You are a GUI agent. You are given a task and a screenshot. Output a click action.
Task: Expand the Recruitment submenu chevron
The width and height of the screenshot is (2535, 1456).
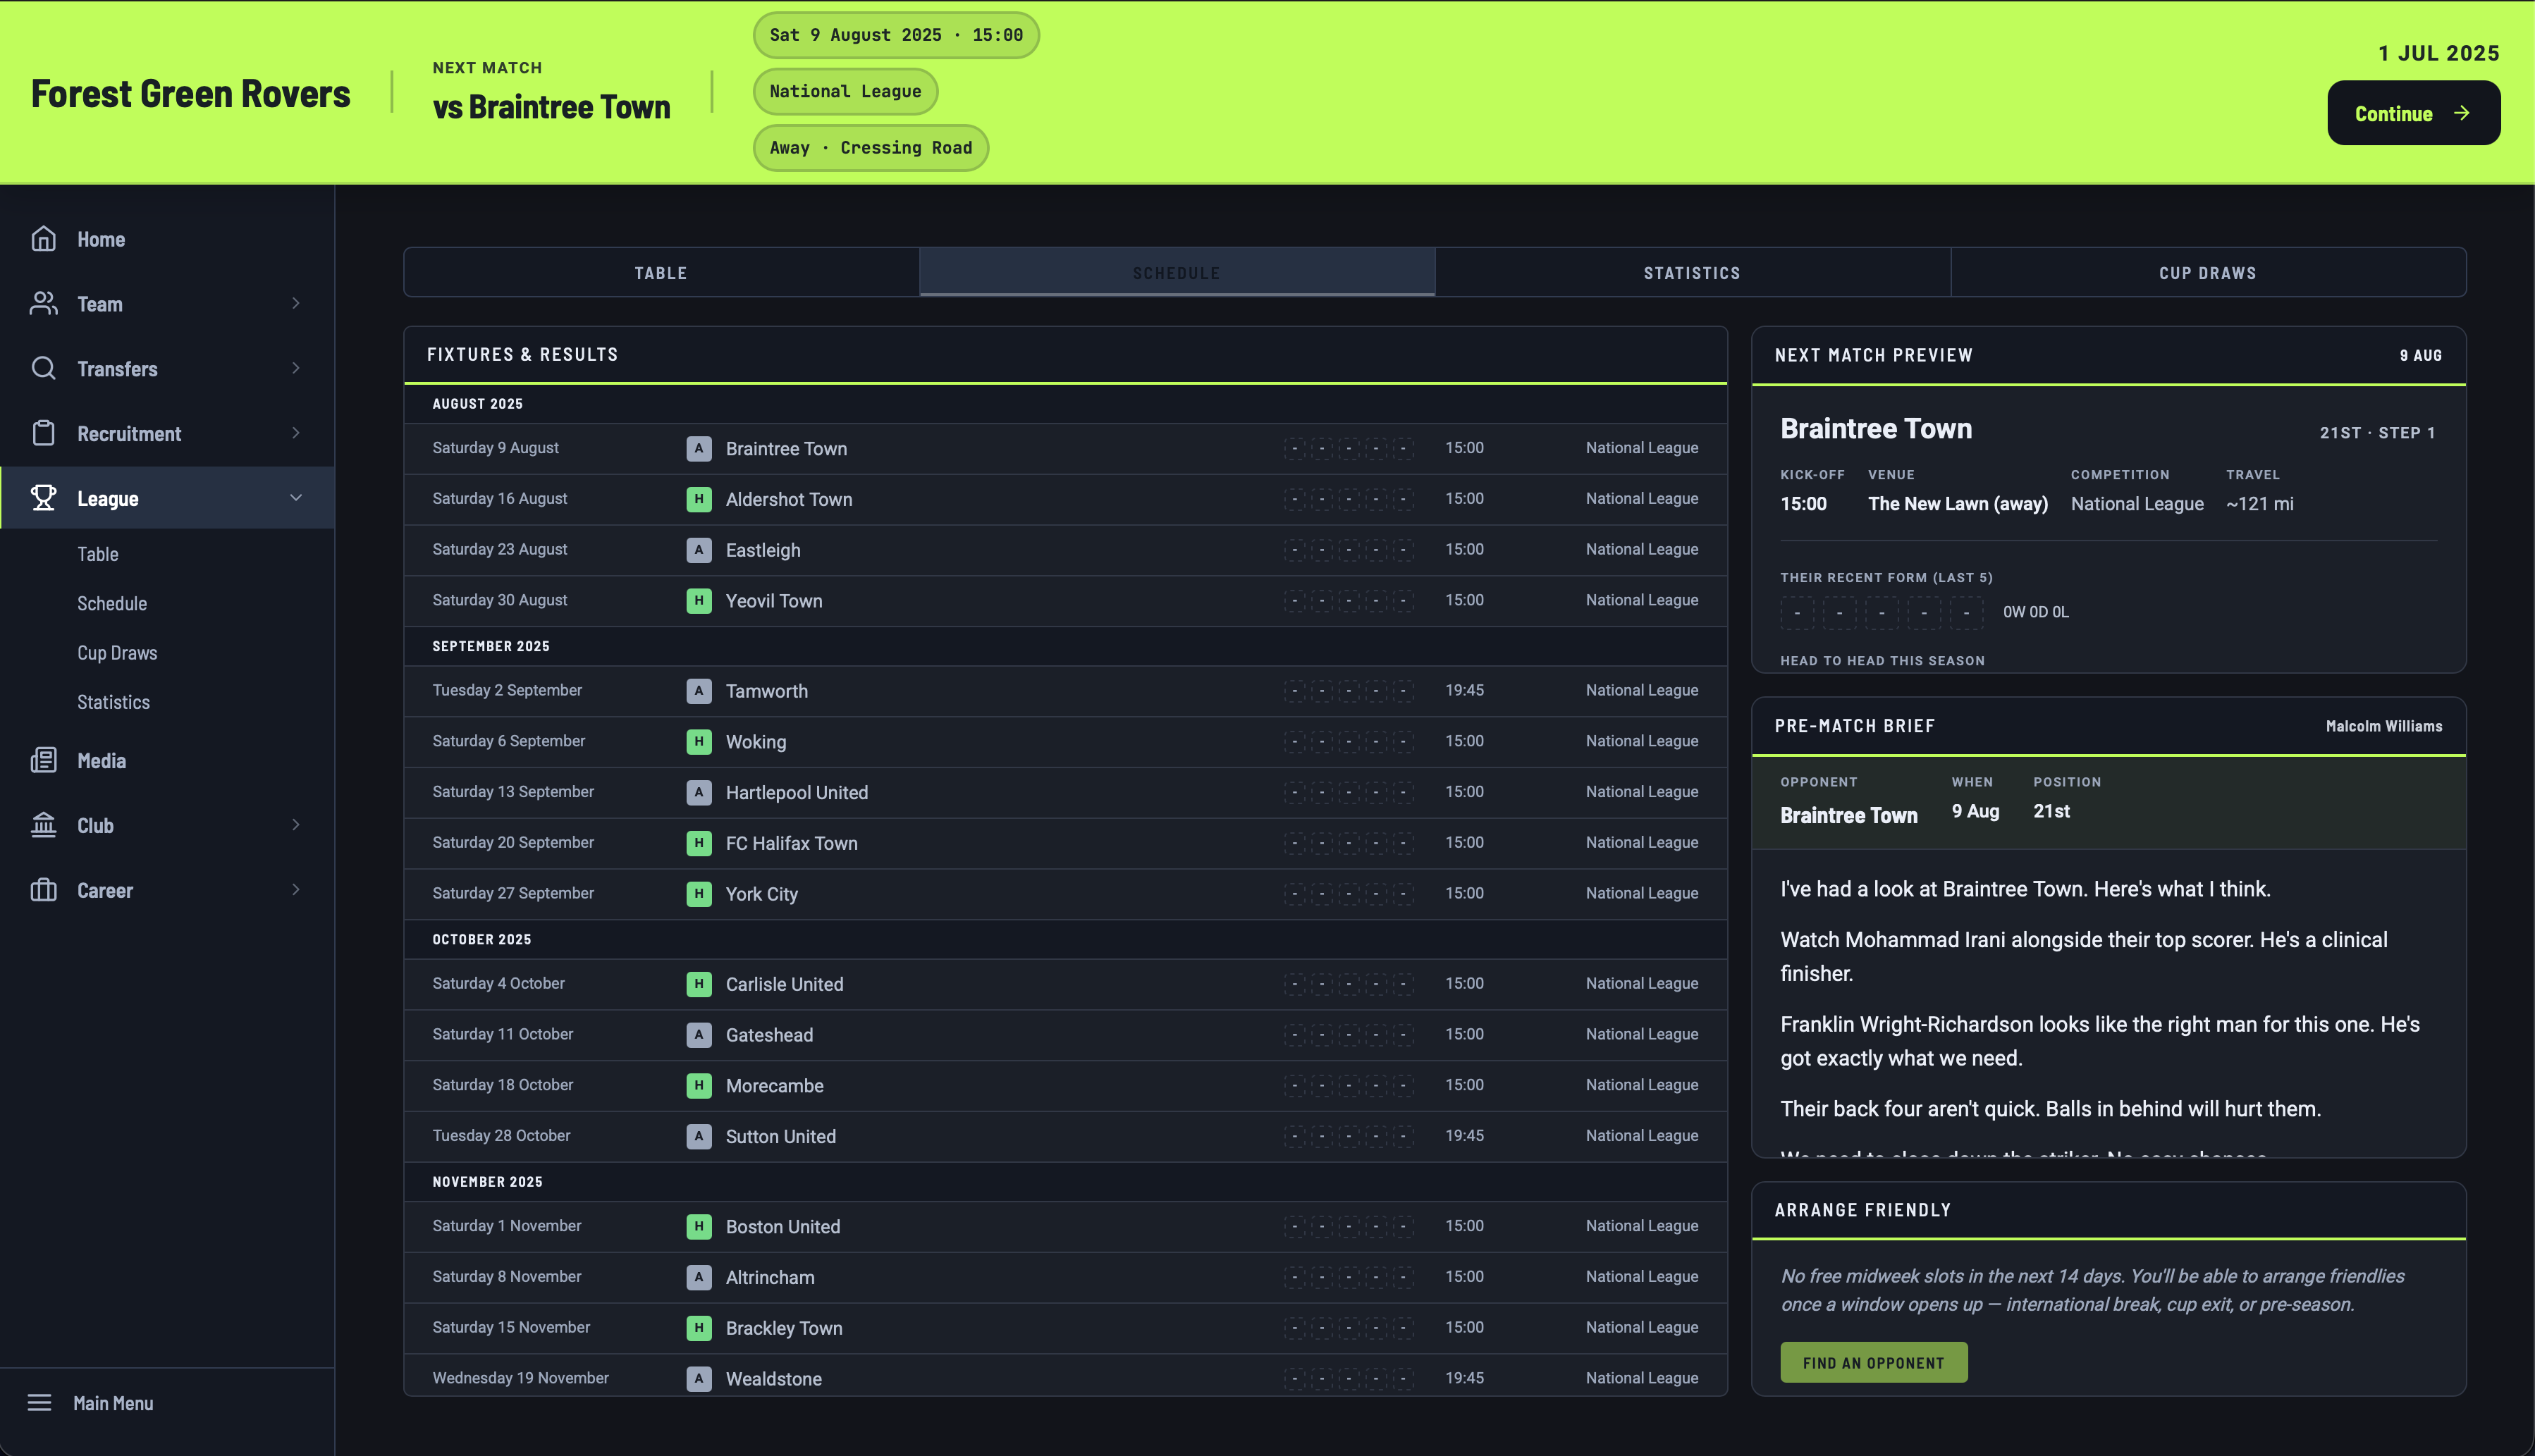point(296,433)
